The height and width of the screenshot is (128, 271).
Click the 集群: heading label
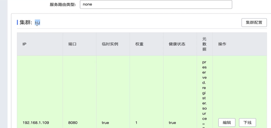(26, 23)
